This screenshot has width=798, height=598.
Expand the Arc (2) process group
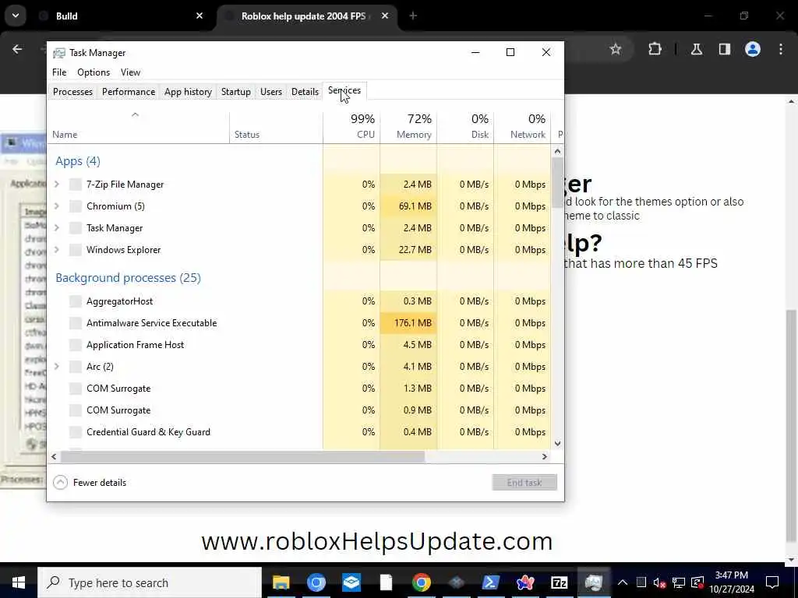[x=57, y=368]
